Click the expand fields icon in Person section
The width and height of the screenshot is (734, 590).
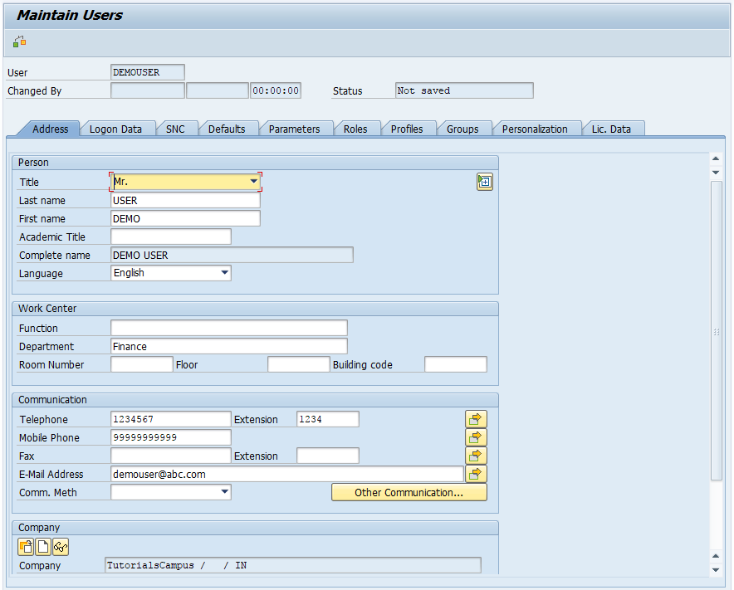click(x=485, y=182)
